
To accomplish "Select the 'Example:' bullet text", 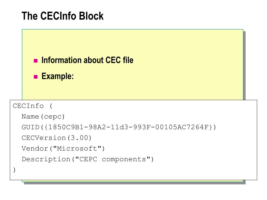I will click(x=58, y=76).
